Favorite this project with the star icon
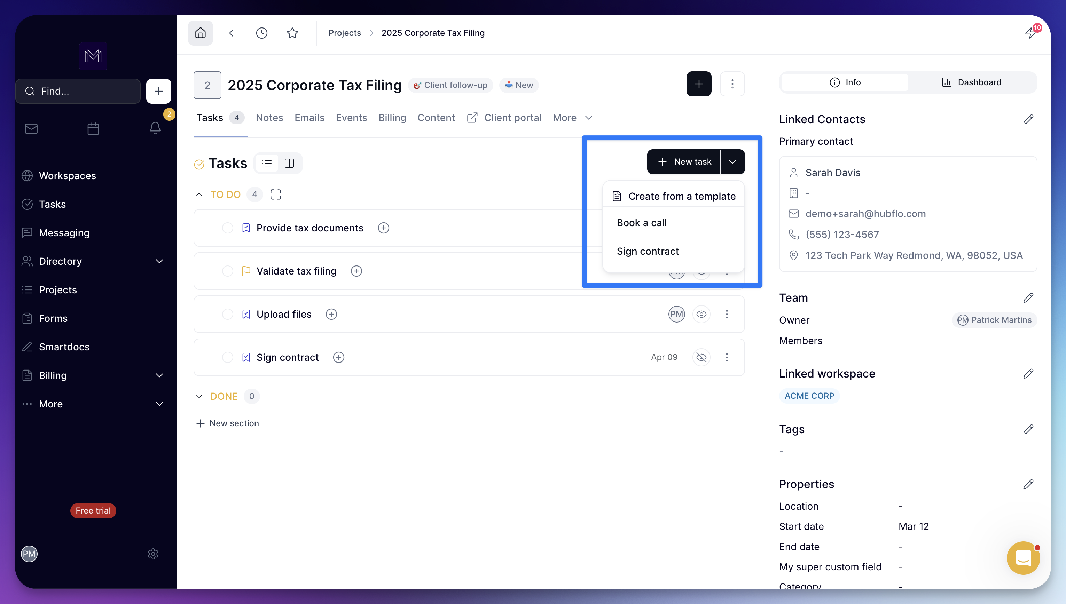Image resolution: width=1066 pixels, height=604 pixels. 292,33
